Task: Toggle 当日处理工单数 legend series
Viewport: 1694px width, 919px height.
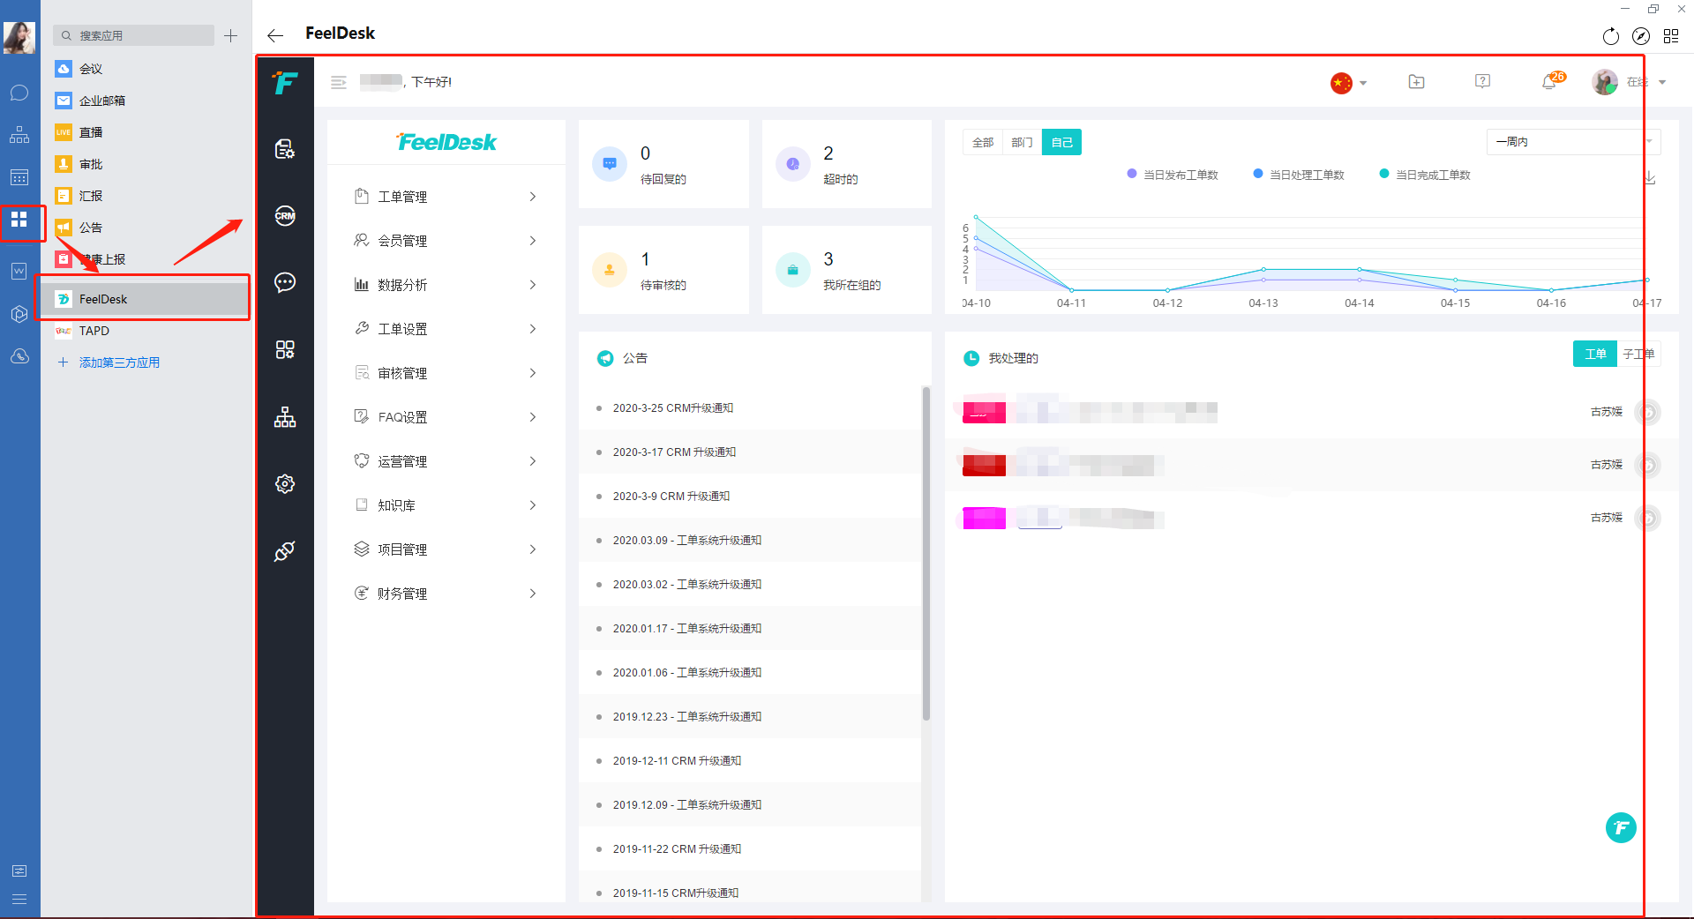Action: coord(1299,175)
